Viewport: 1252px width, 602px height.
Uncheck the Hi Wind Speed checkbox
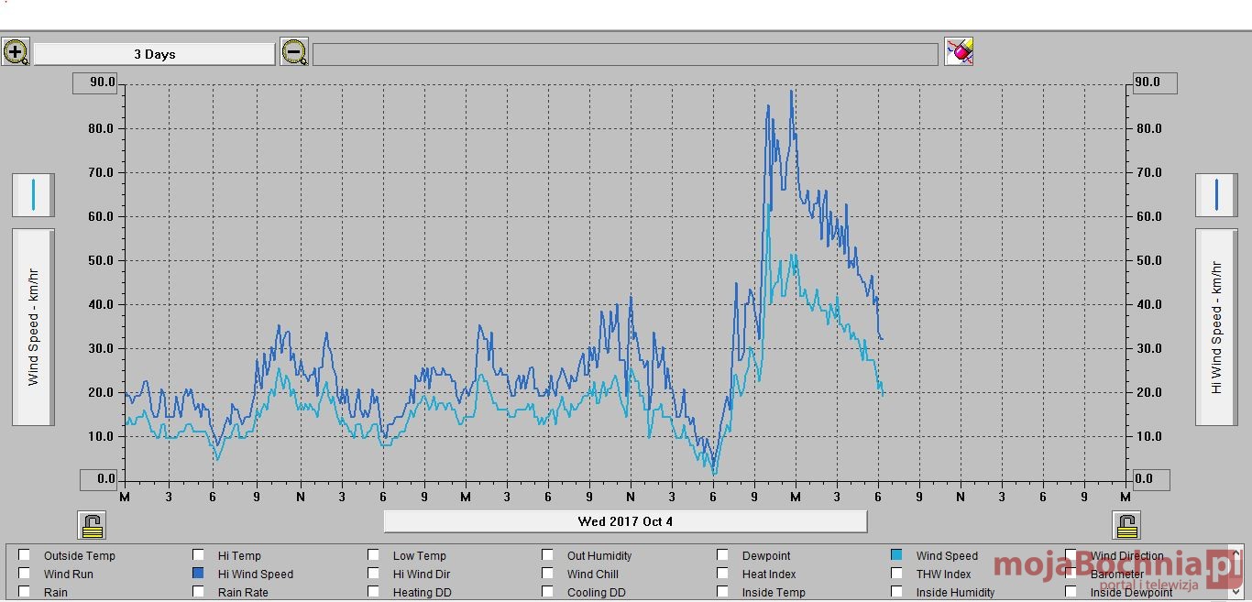(198, 573)
